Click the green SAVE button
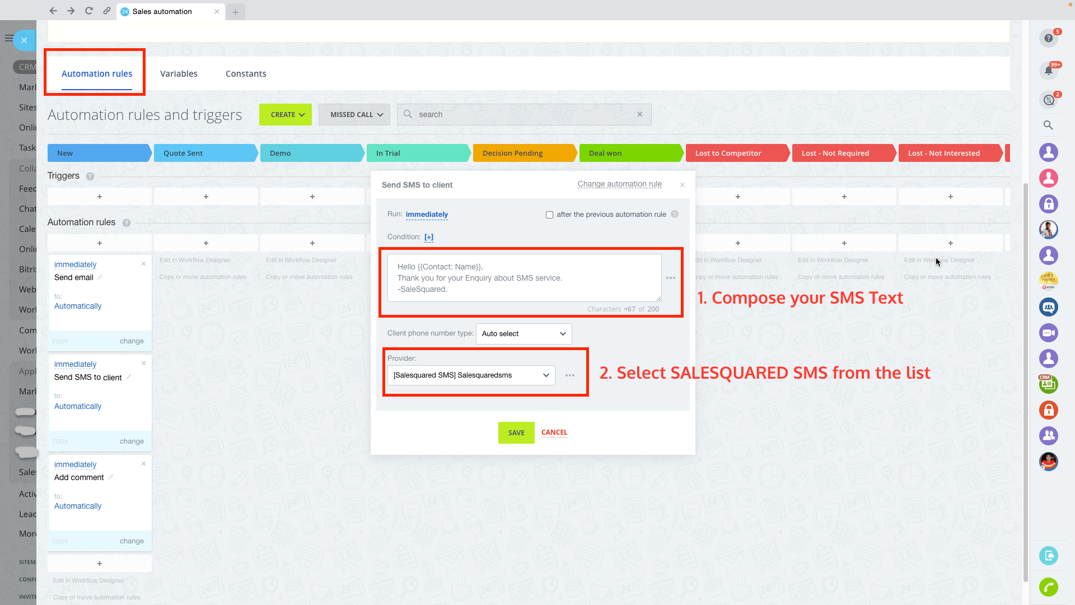The width and height of the screenshot is (1075, 605). point(516,432)
